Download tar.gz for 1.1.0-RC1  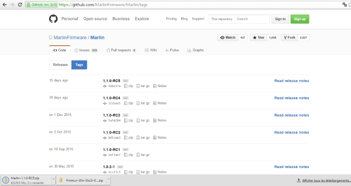click(143, 155)
